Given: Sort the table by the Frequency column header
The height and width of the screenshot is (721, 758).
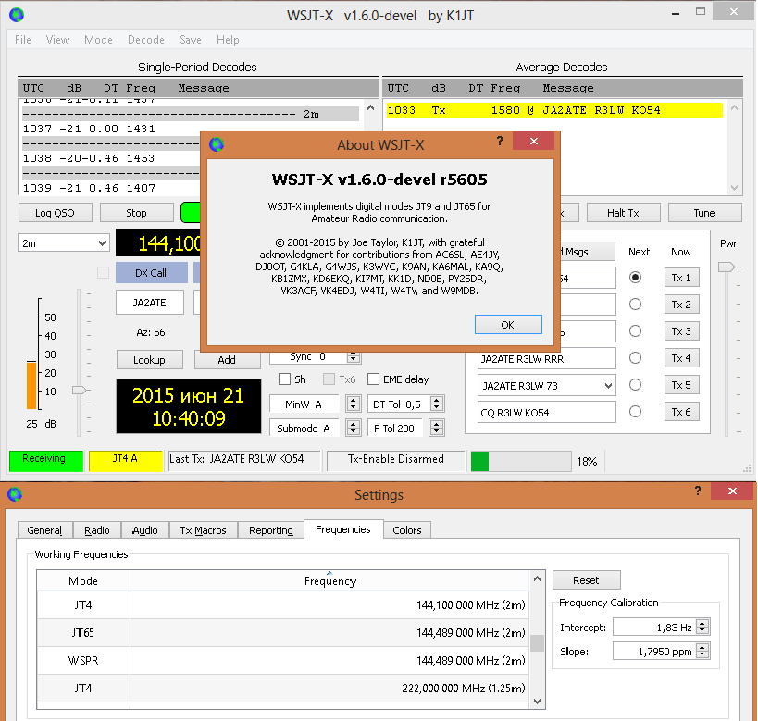Looking at the screenshot, I should [329, 581].
